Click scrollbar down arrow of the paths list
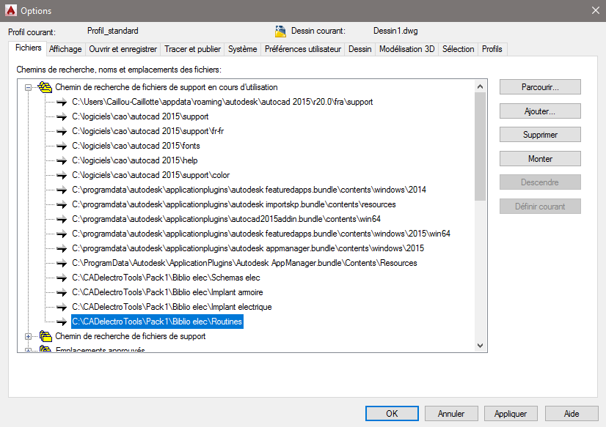 tap(480, 346)
